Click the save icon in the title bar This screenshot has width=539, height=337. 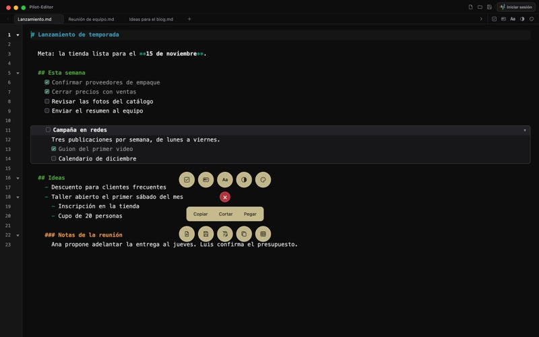(489, 7)
